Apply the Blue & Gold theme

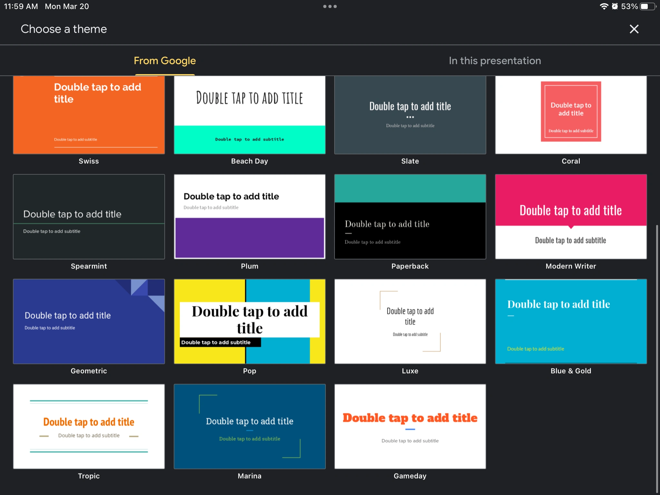571,321
